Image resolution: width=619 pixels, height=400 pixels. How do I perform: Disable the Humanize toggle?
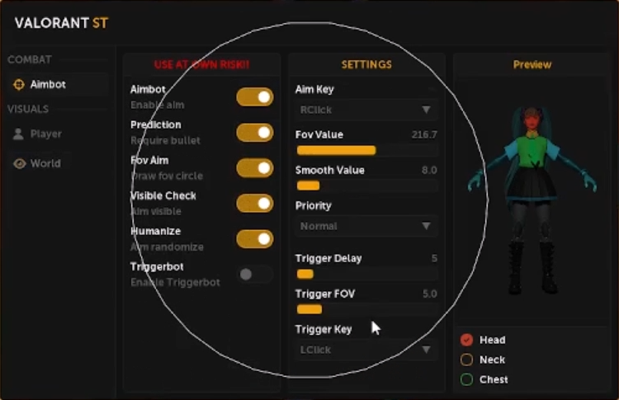[x=255, y=239]
